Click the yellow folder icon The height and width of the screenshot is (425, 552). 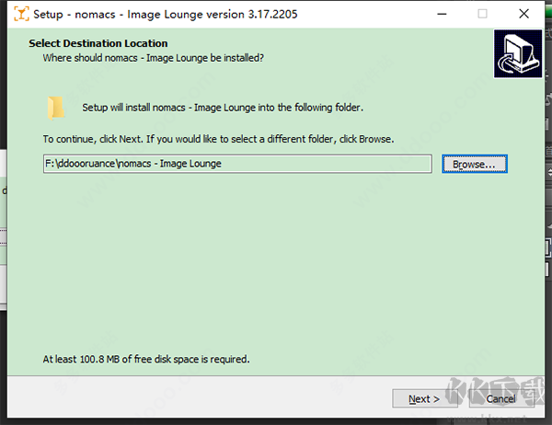coord(56,108)
